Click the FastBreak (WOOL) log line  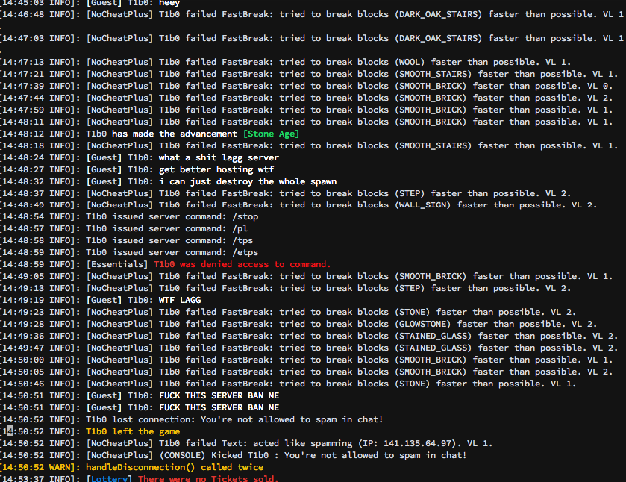point(286,62)
